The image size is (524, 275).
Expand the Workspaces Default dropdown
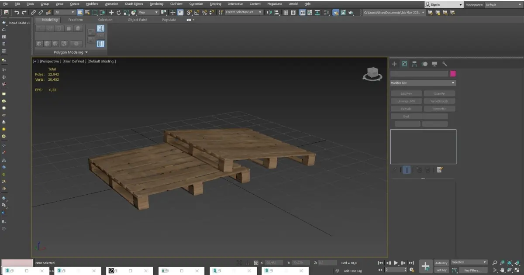503,4
